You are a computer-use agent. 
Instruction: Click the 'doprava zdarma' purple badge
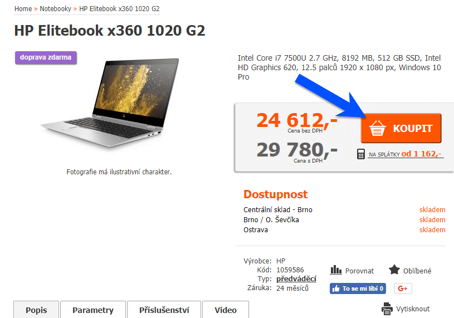(46, 57)
